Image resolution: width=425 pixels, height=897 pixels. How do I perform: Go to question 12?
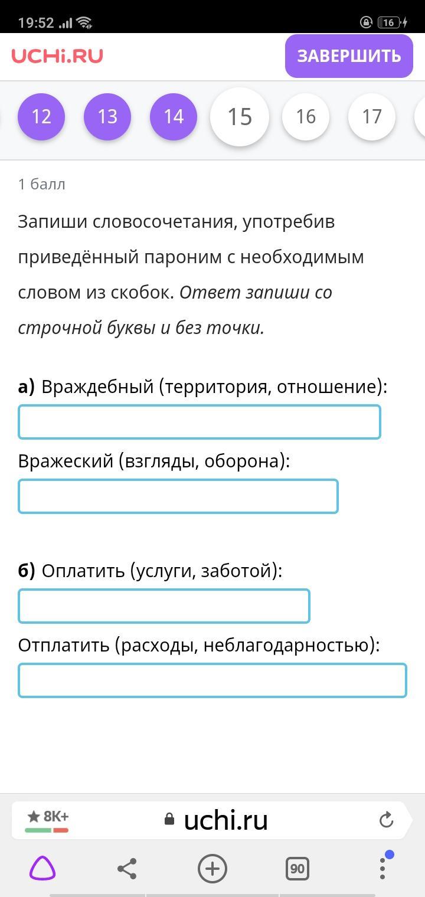click(41, 117)
